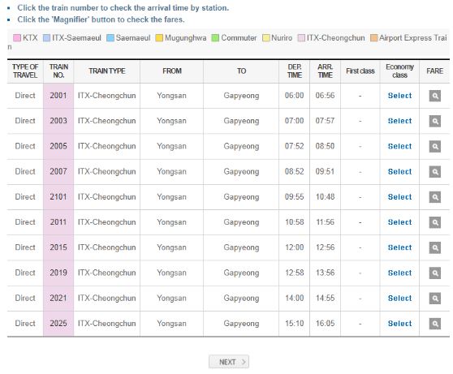
Task: Click the Economy class column header
Action: click(399, 71)
